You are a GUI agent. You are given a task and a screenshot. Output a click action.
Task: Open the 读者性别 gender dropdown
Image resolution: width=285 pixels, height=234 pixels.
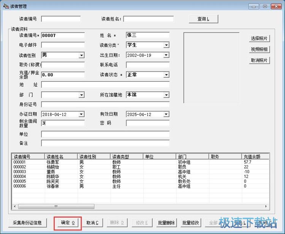81,56
